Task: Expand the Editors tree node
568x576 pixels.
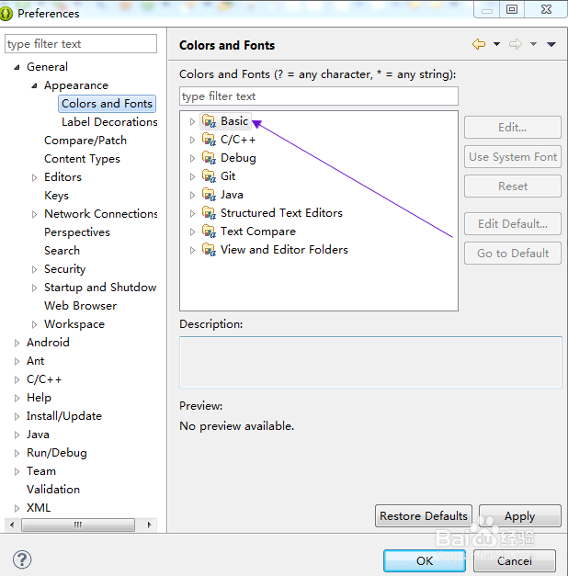Action: point(35,177)
